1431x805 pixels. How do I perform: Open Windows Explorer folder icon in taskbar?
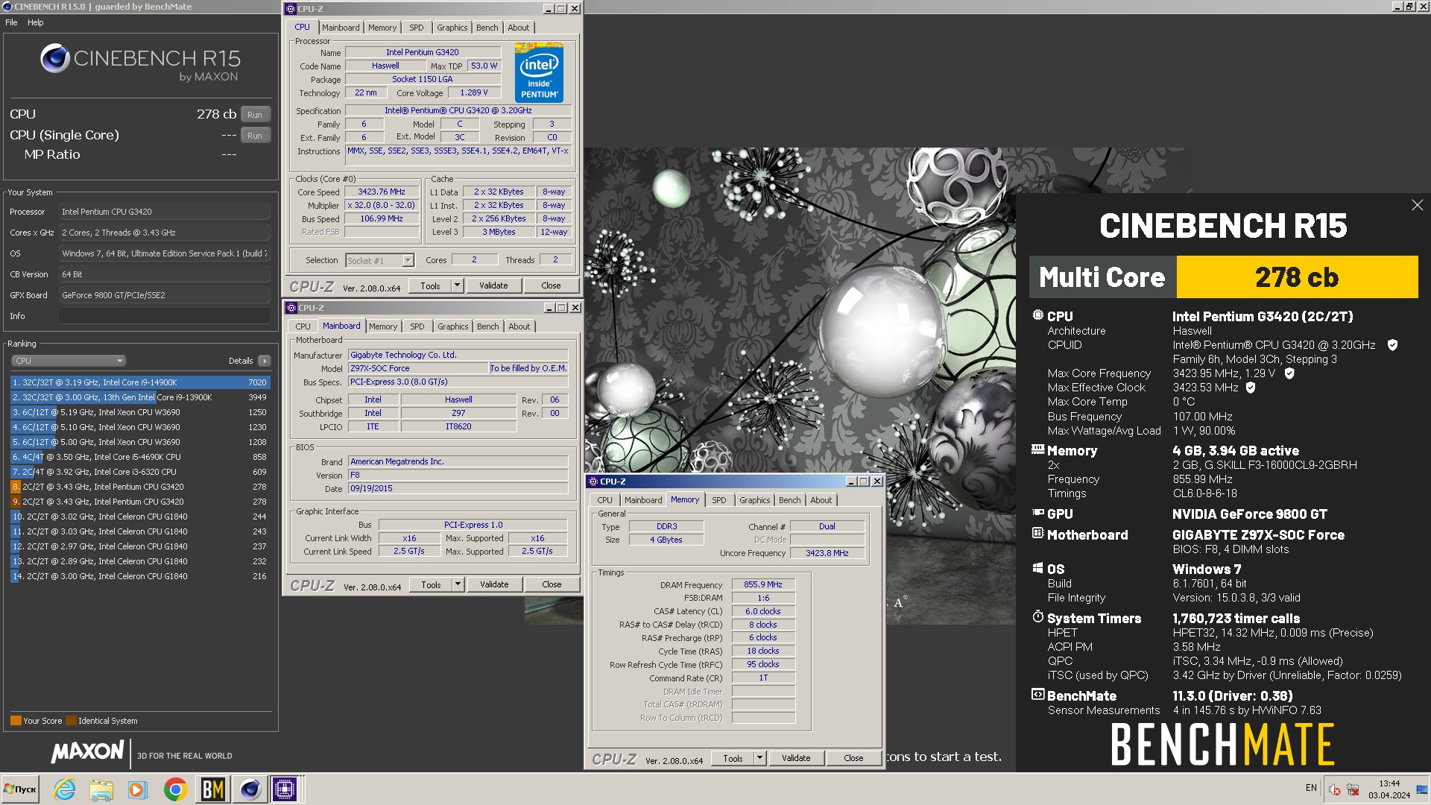click(x=101, y=789)
